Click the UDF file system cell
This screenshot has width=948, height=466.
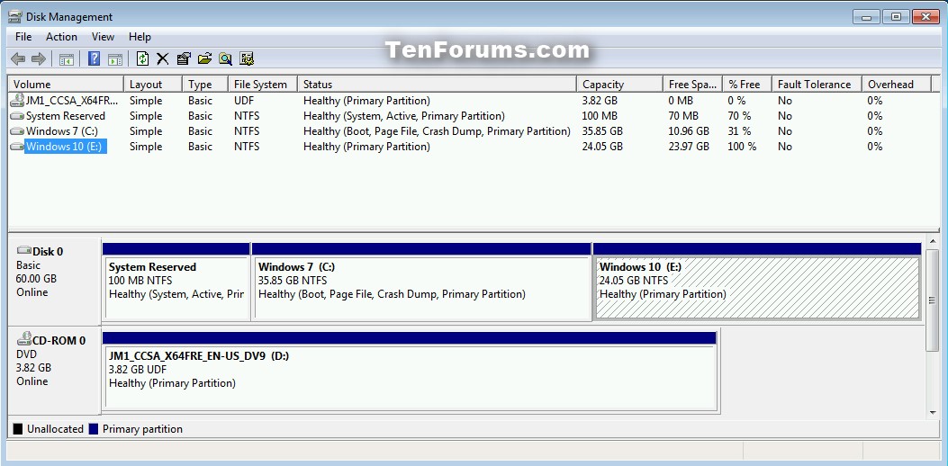point(245,101)
